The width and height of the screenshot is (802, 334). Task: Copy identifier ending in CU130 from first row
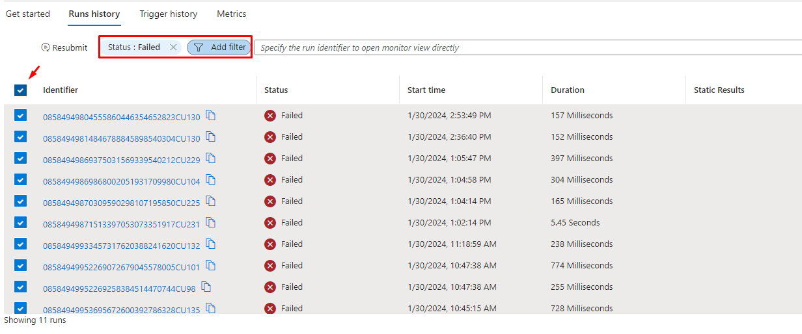pos(211,116)
